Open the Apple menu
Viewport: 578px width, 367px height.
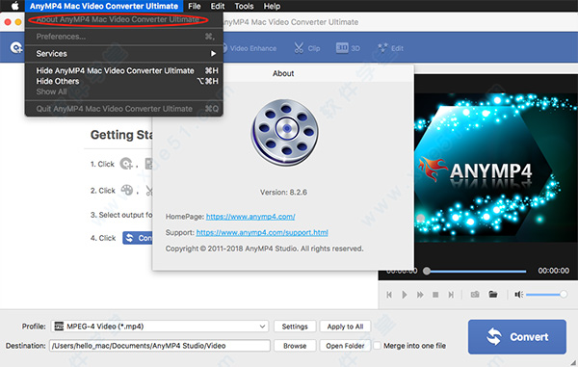[x=14, y=6]
